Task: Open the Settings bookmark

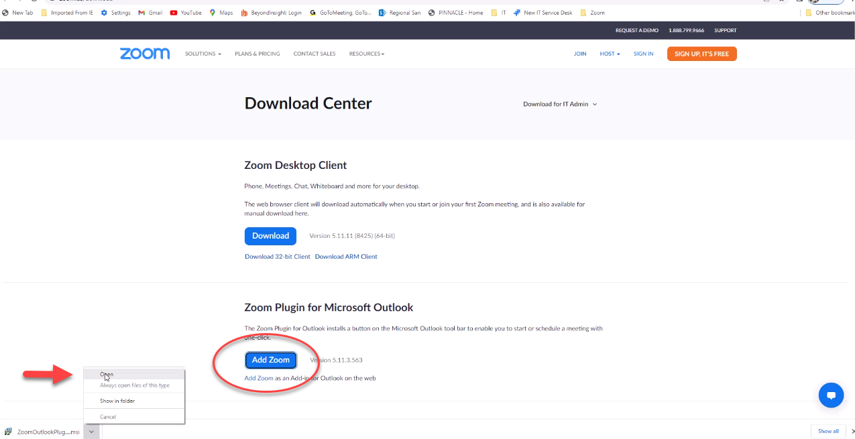Action: pyautogui.click(x=115, y=13)
